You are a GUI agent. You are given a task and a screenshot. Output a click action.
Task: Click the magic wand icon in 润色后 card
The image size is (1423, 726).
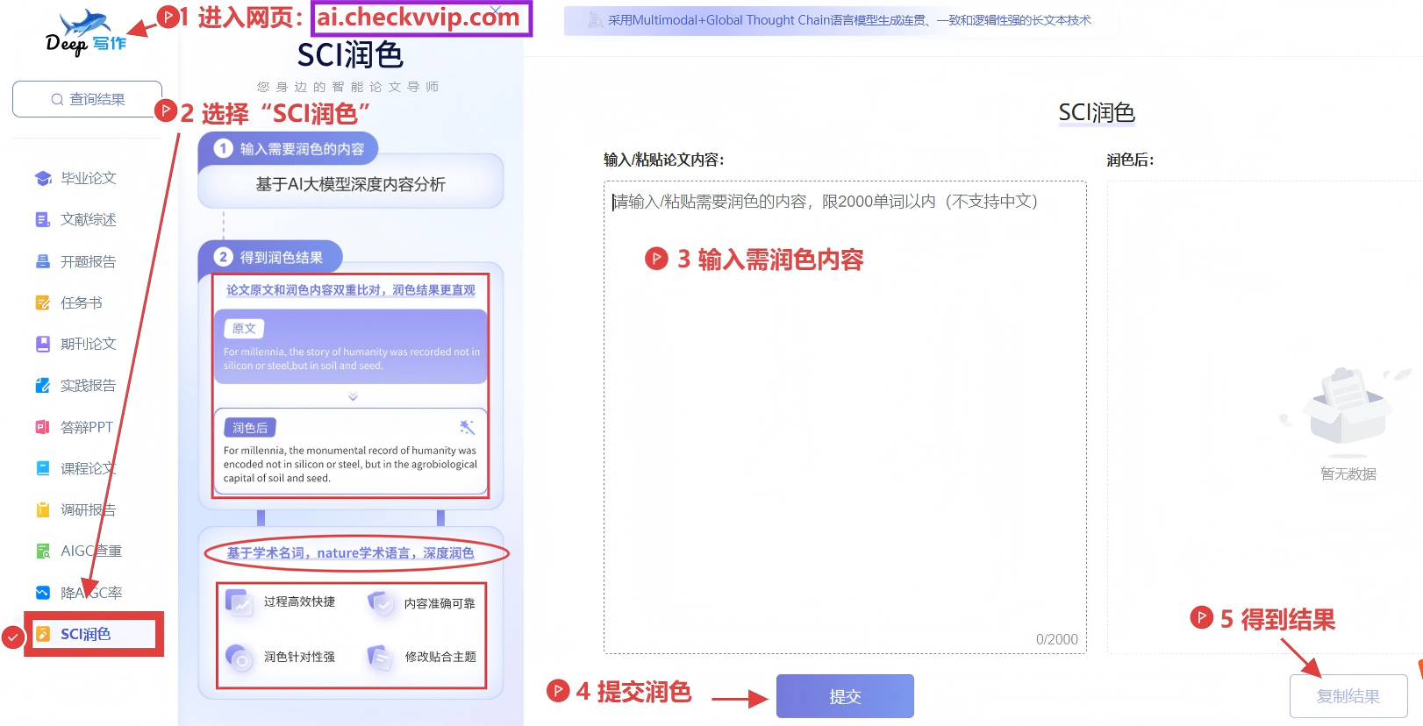click(x=467, y=427)
